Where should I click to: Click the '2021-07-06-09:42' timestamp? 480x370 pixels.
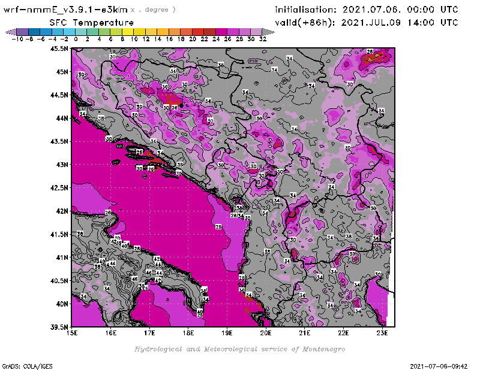tap(439, 366)
